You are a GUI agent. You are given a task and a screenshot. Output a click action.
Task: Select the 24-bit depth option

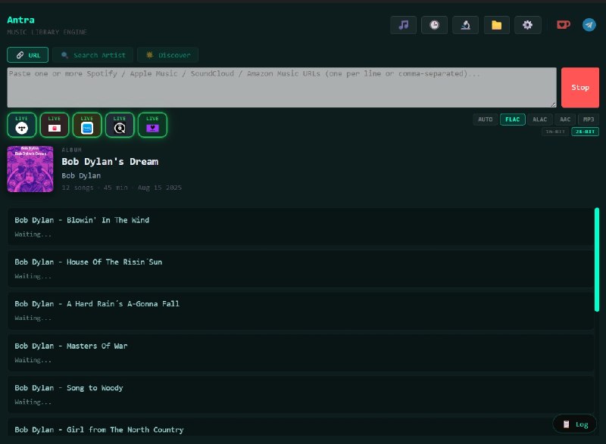tap(585, 132)
